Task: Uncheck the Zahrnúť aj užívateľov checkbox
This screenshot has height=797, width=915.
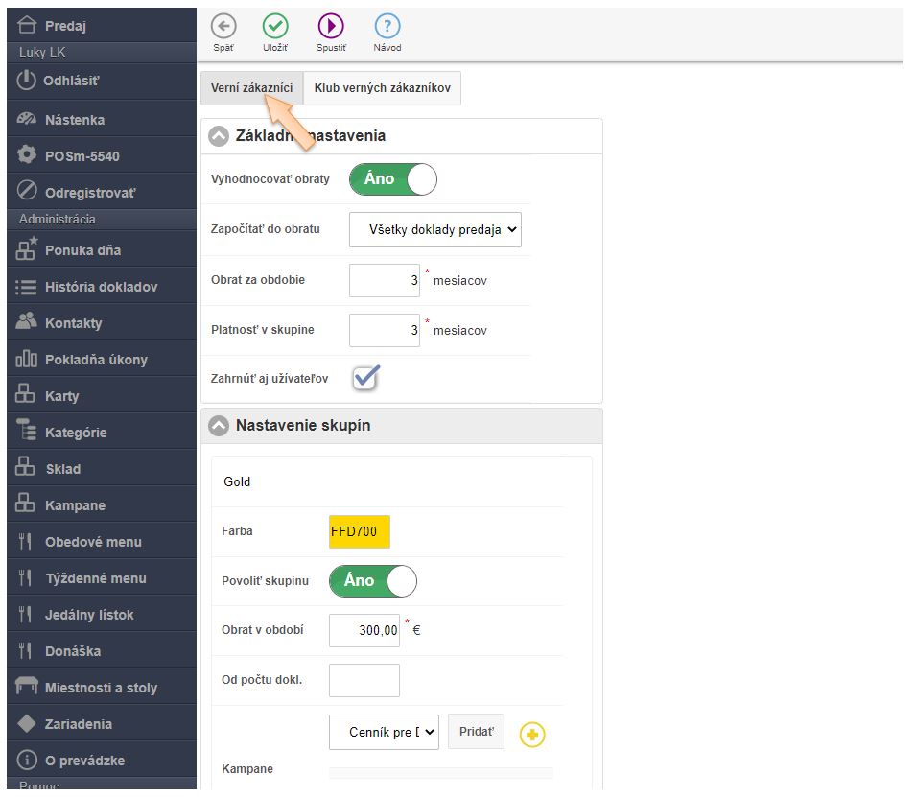Action: 365,379
